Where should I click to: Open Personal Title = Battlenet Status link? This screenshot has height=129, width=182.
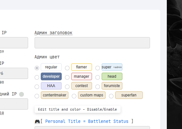pyautogui.click(x=87, y=121)
